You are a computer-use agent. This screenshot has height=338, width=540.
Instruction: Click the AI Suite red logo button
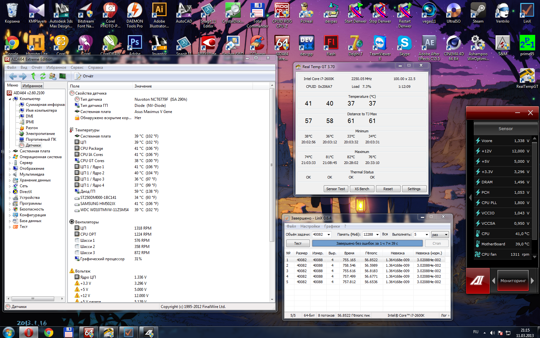click(477, 281)
